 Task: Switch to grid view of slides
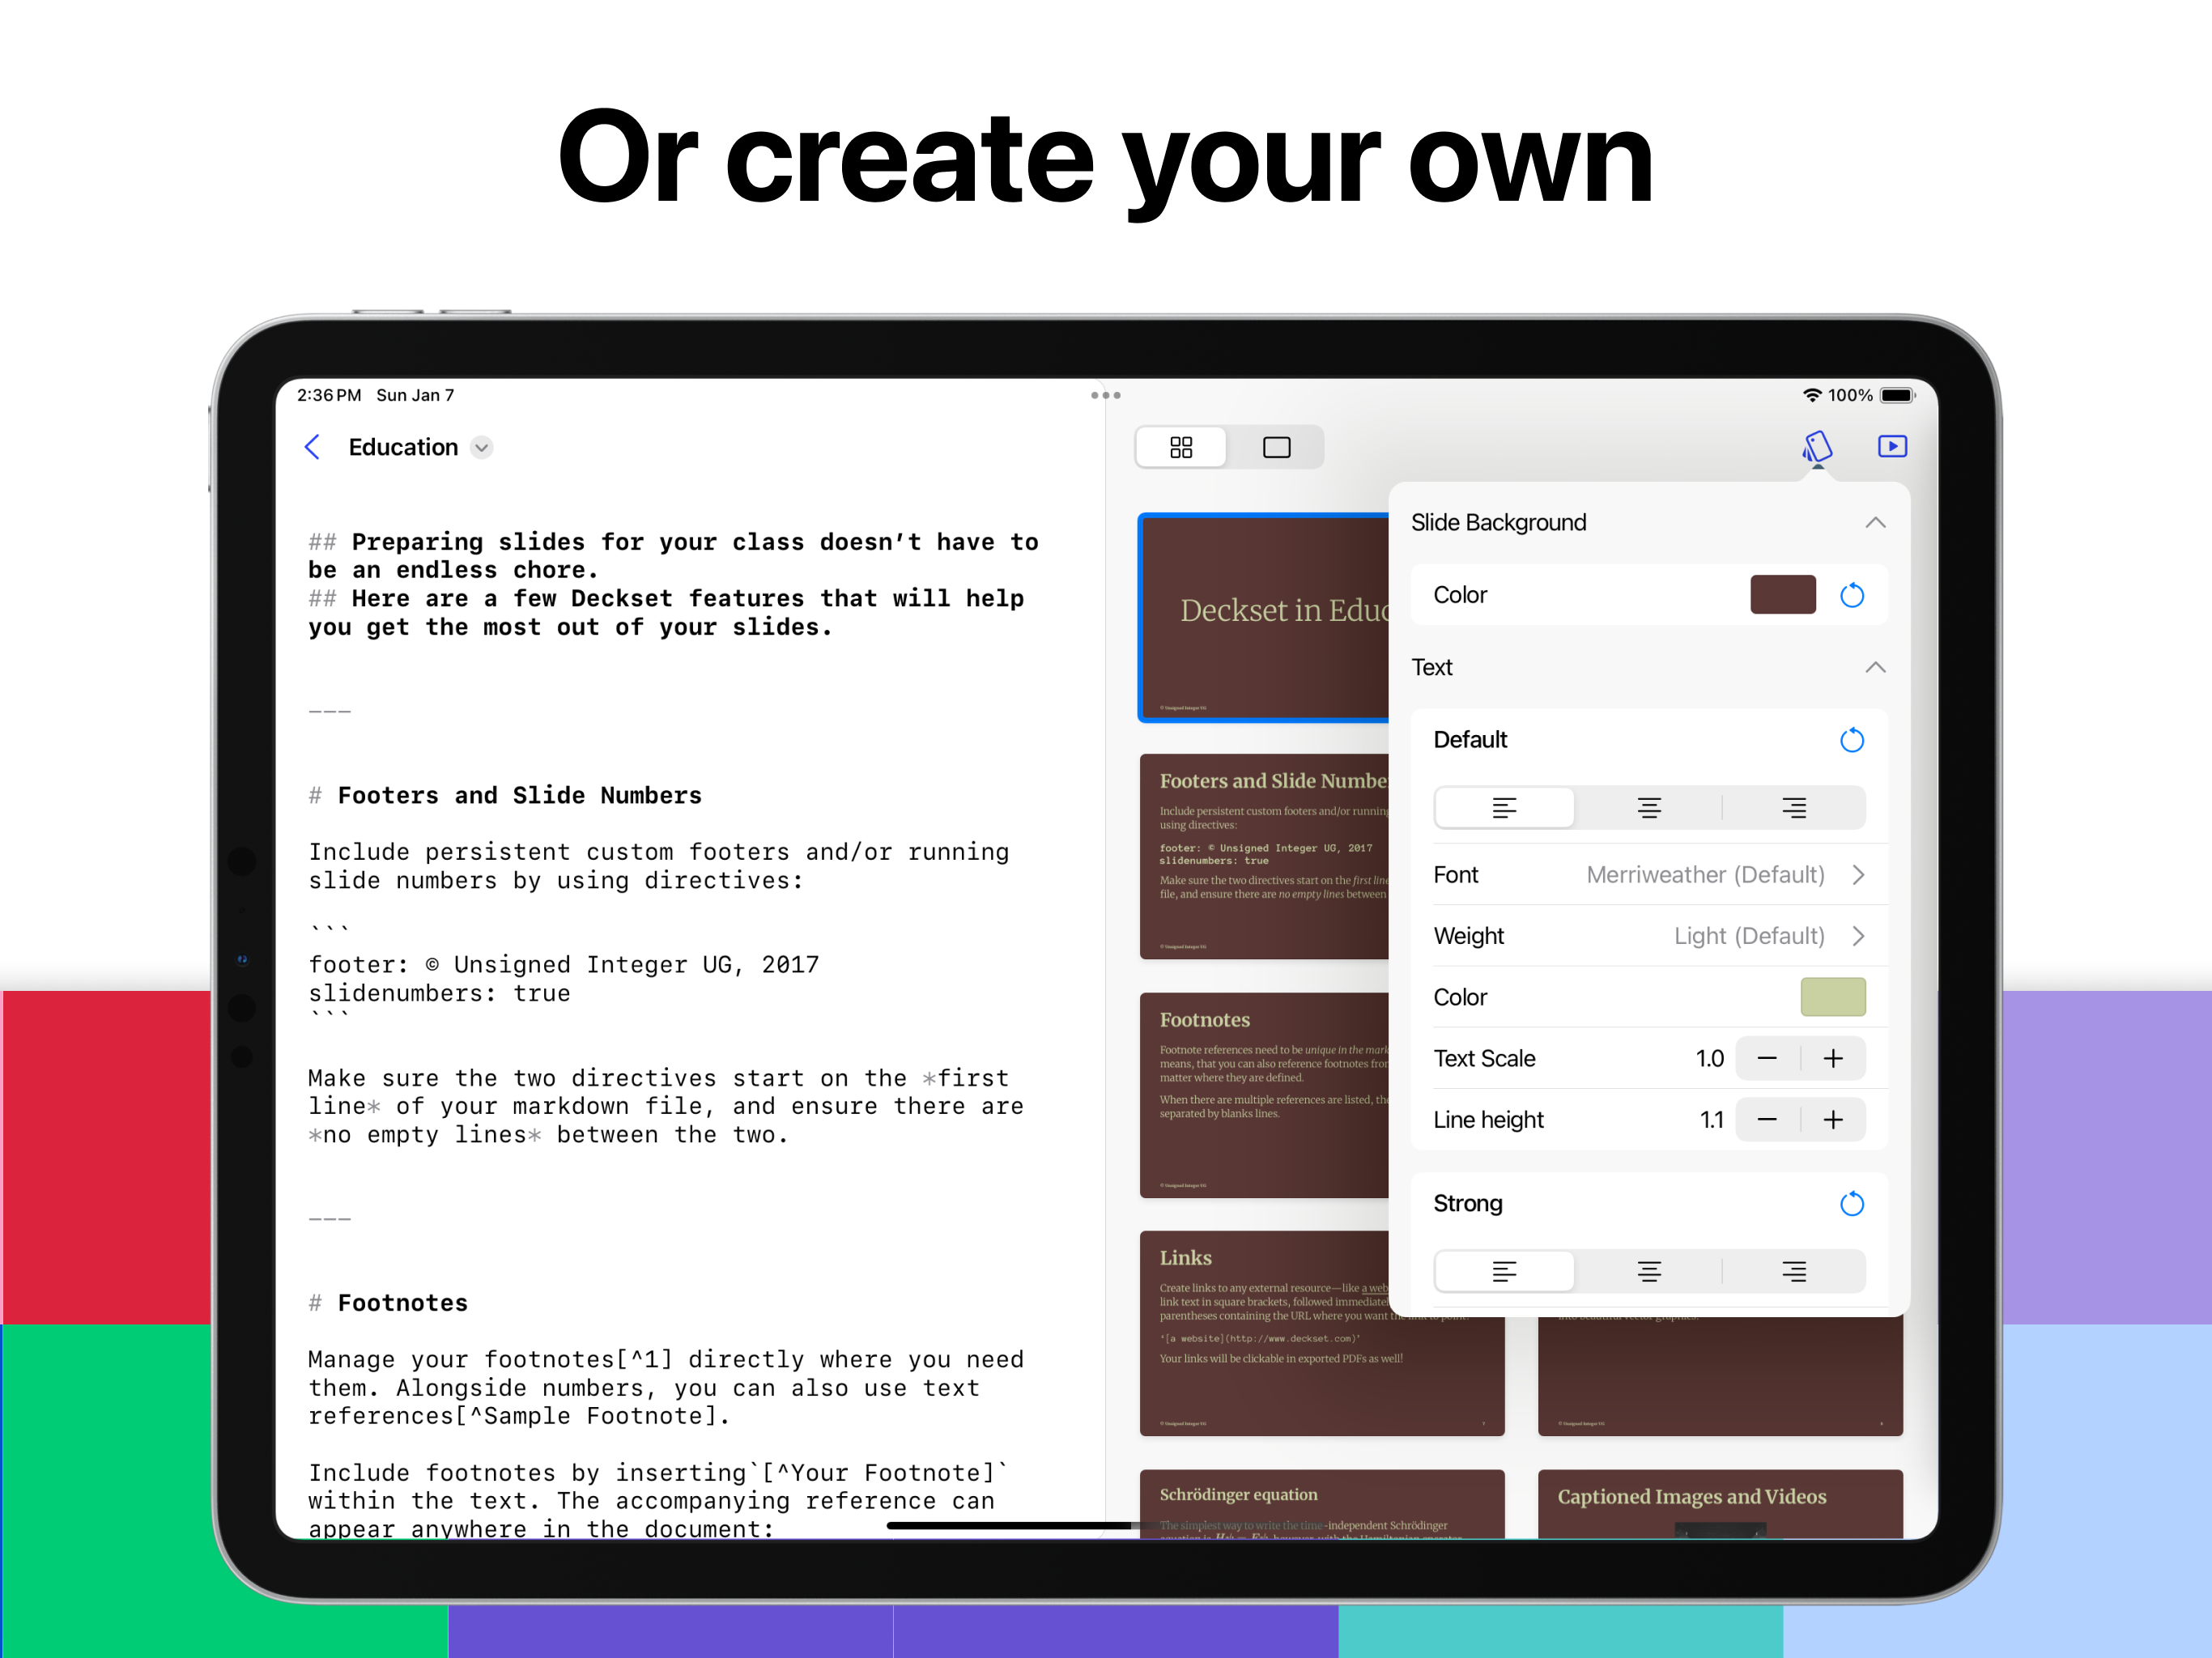(x=1181, y=447)
